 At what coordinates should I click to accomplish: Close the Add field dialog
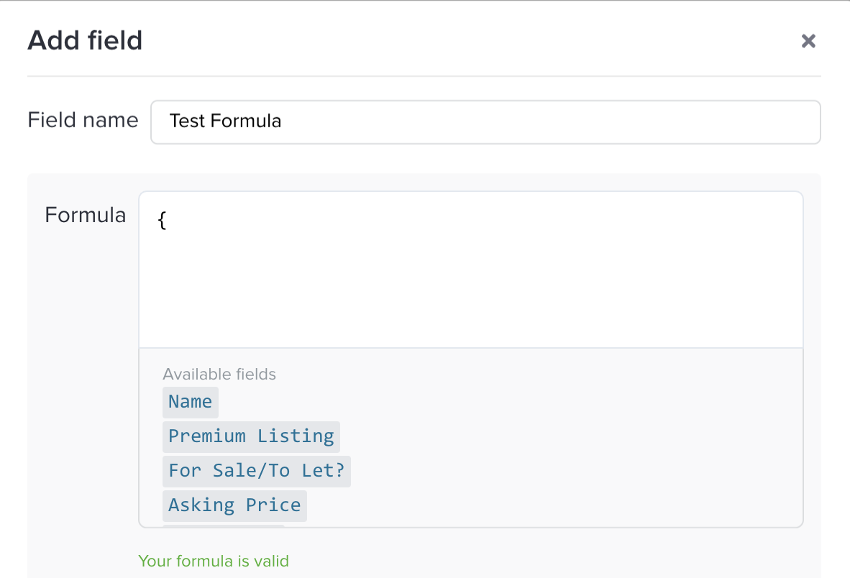808,41
